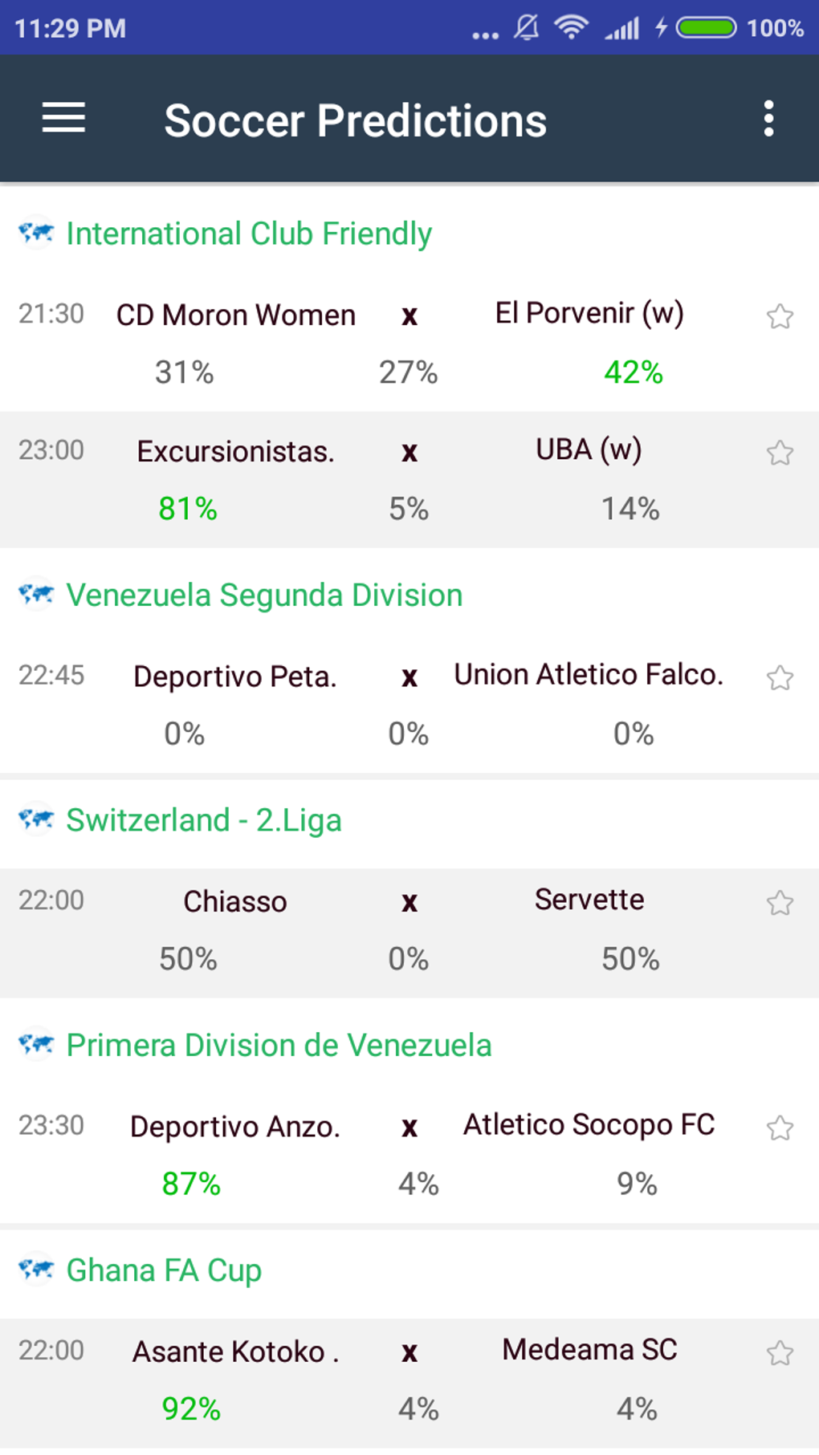Favorite the Deportivo Peta. match
This screenshot has width=819, height=1455.
780,678
